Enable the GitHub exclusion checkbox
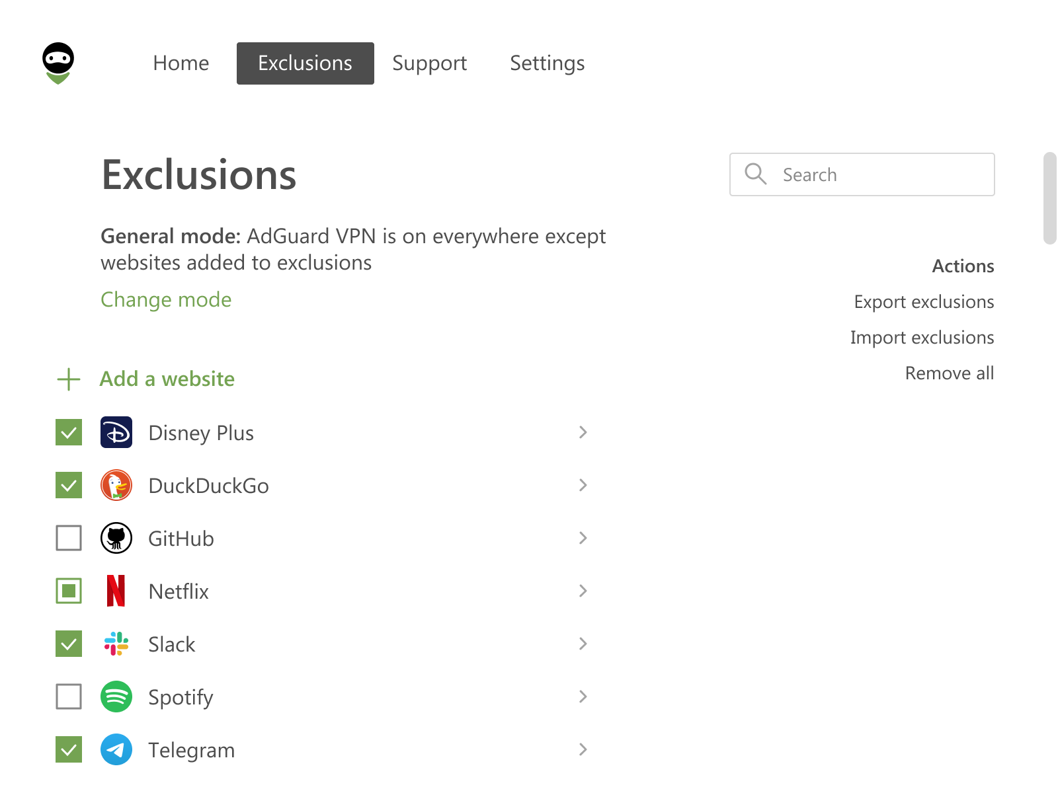 click(x=69, y=539)
